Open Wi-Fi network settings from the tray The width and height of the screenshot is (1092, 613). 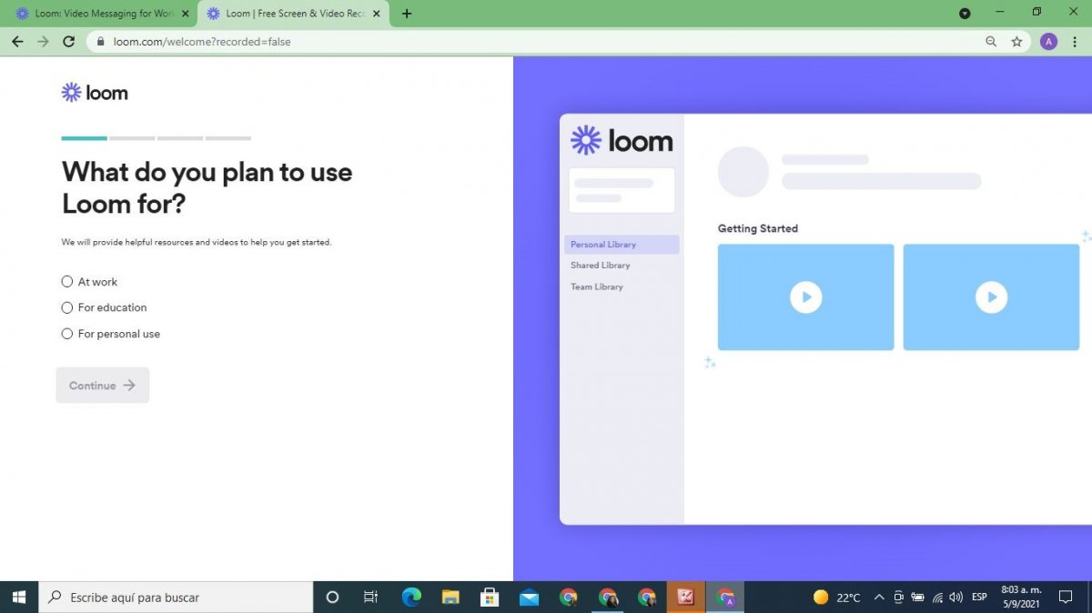(x=937, y=598)
